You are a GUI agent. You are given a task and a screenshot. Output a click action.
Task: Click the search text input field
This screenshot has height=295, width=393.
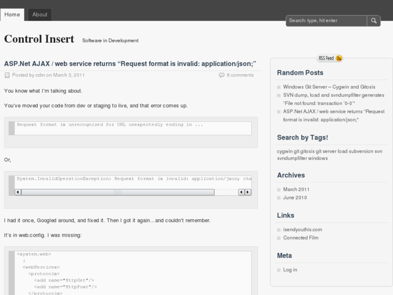point(327,21)
